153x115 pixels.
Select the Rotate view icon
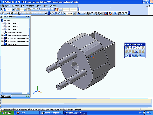[92, 13]
